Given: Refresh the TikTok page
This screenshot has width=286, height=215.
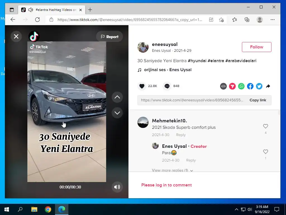Looking at the screenshot, I should coord(37,20).
